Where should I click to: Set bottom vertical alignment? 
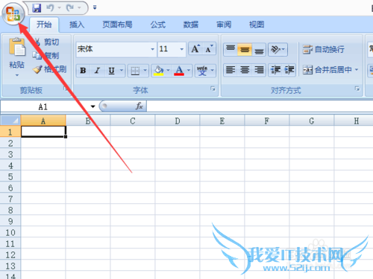point(259,49)
